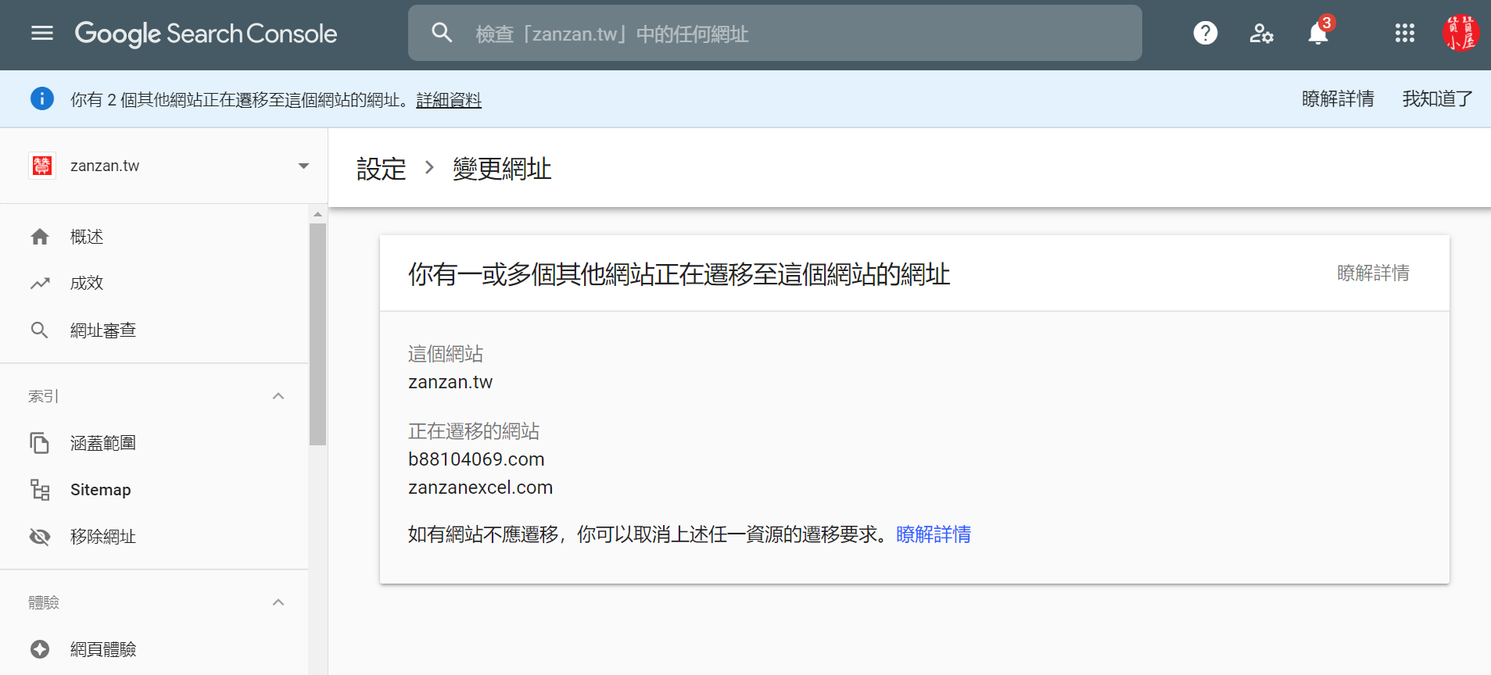Image resolution: width=1491 pixels, height=675 pixels.
Task: Open users and permissions settings icon
Action: click(1261, 33)
